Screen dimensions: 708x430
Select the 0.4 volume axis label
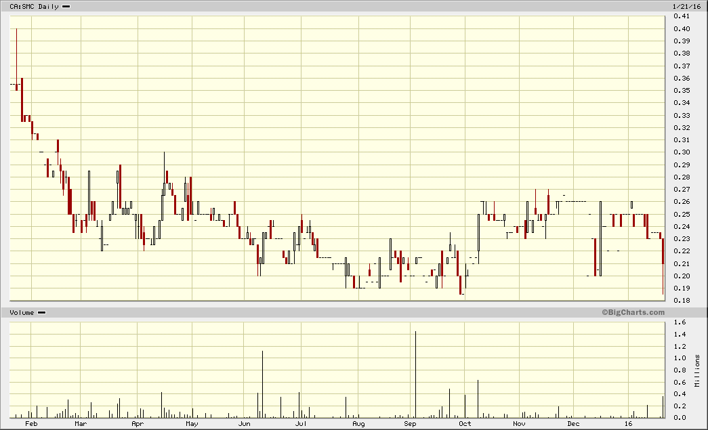tap(680, 394)
